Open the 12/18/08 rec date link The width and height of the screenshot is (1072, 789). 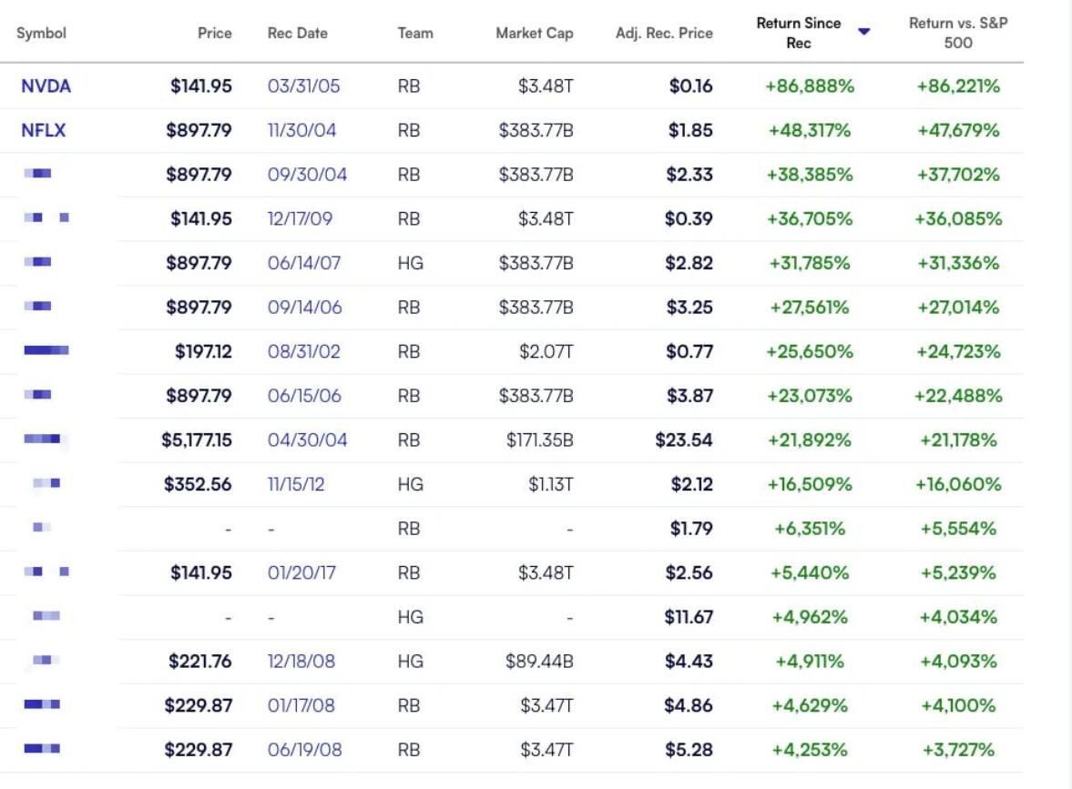tap(301, 662)
